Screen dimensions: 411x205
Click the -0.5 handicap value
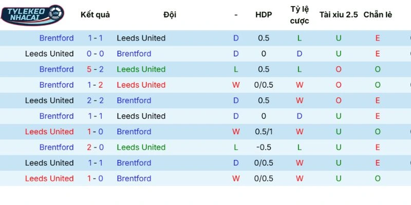tap(264, 148)
